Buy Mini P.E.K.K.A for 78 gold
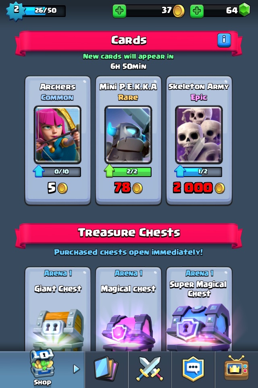Image resolution: width=258 pixels, height=388 pixels. [128, 188]
